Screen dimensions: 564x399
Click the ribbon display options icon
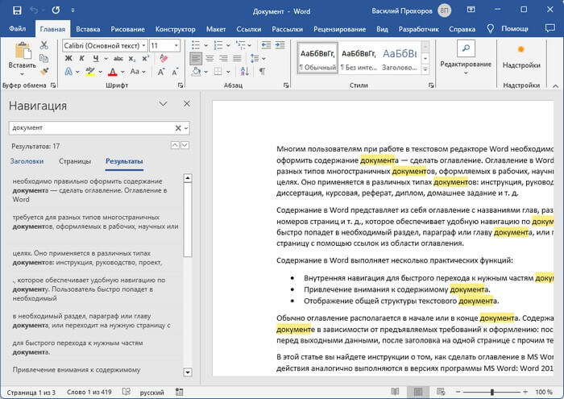coord(471,10)
